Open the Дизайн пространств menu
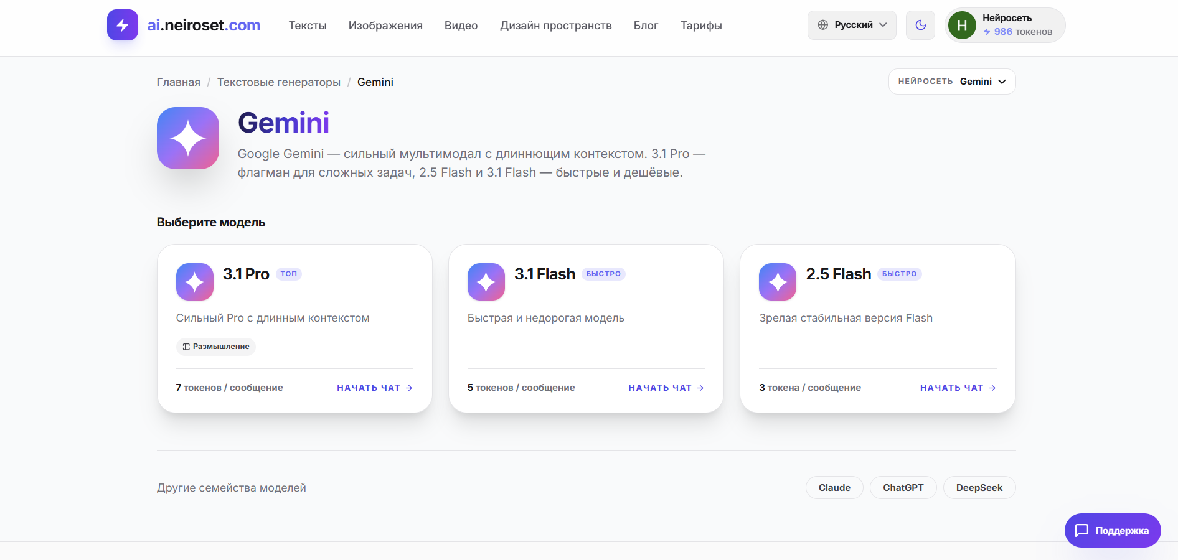 click(x=556, y=26)
